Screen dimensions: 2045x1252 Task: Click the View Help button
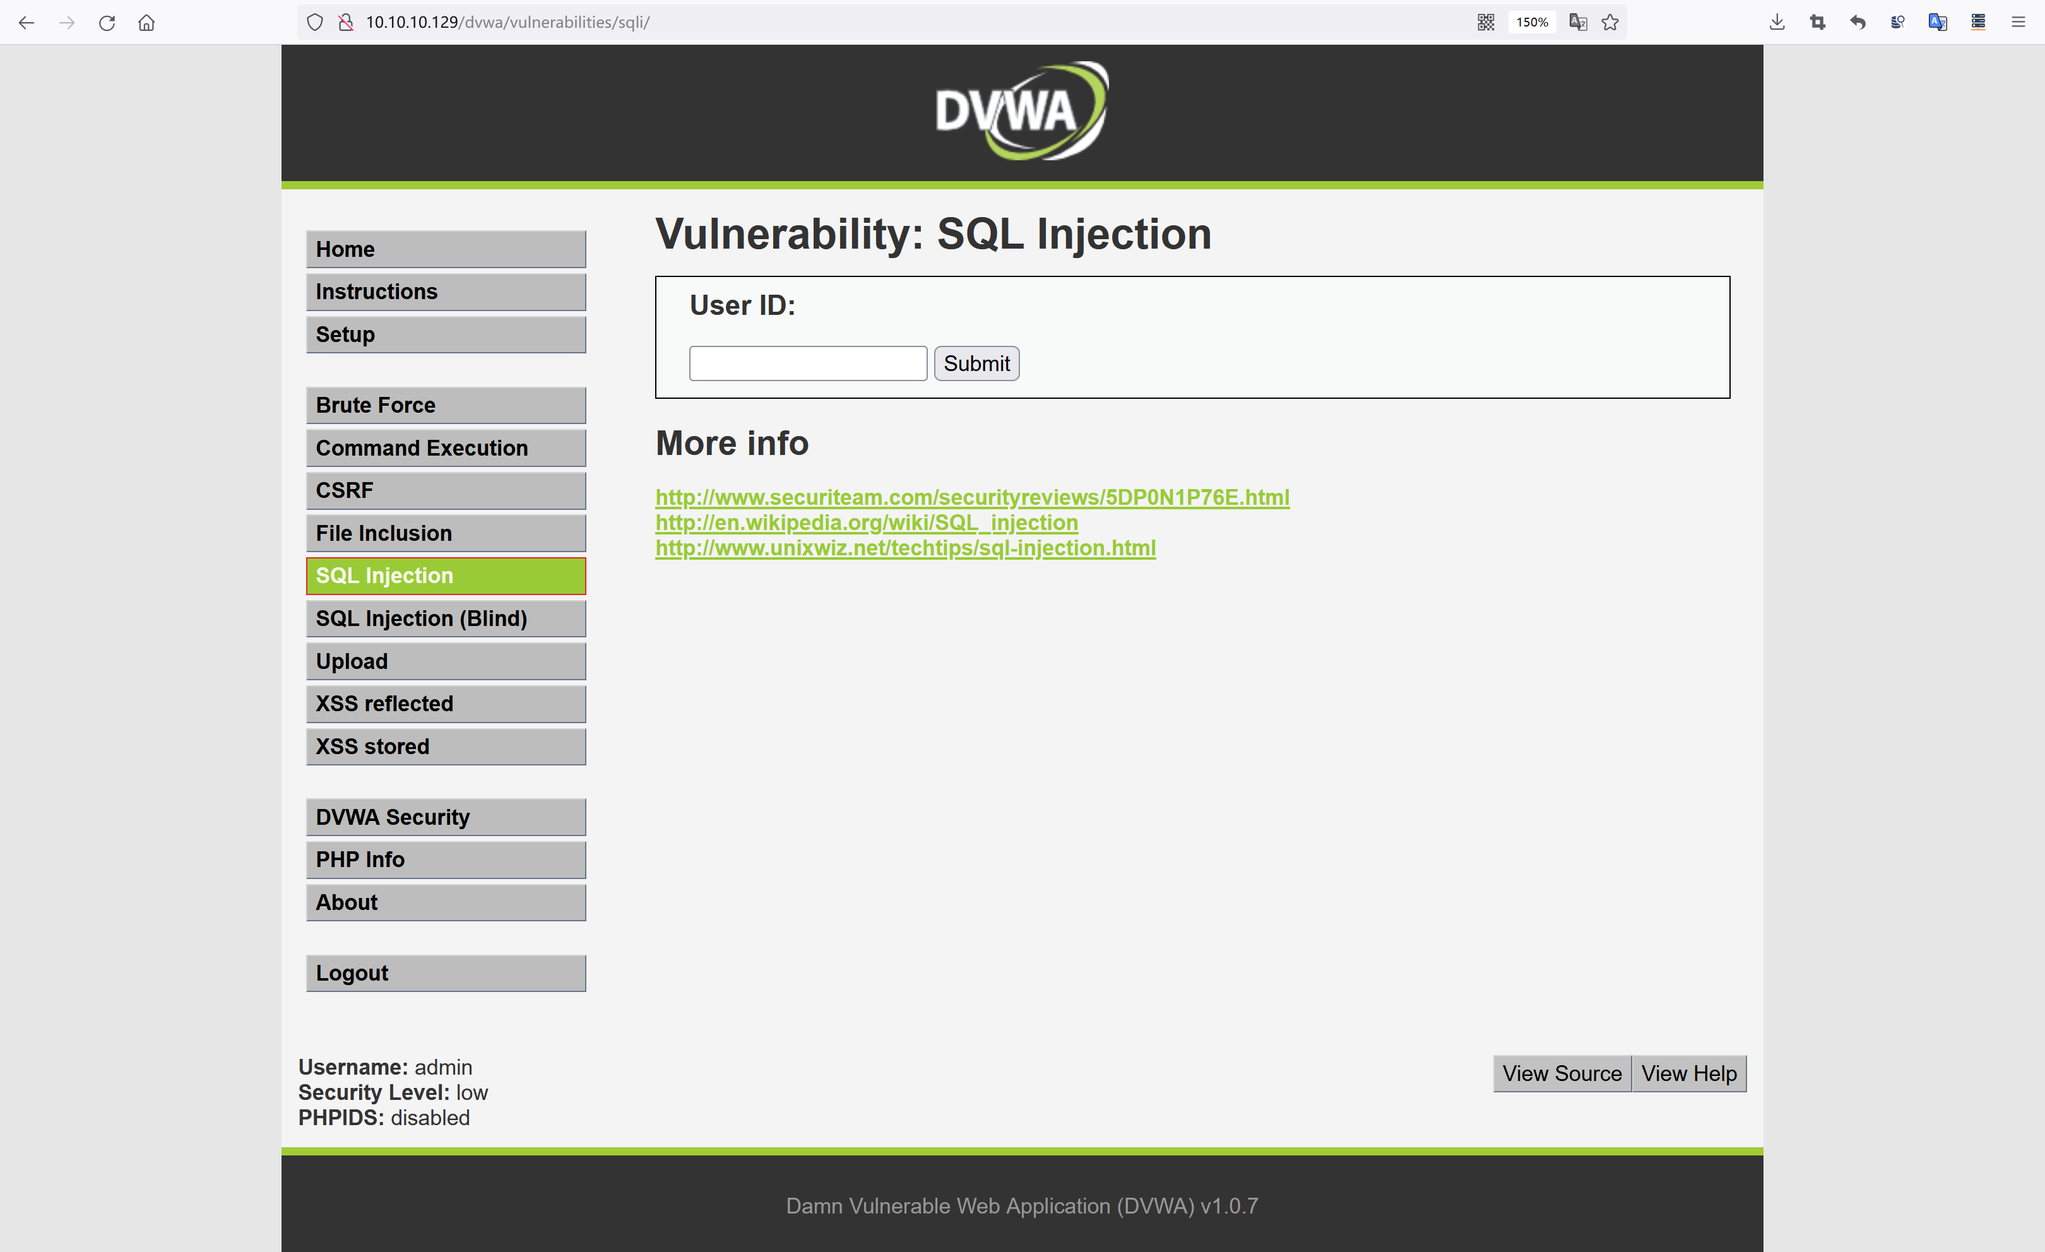point(1688,1072)
